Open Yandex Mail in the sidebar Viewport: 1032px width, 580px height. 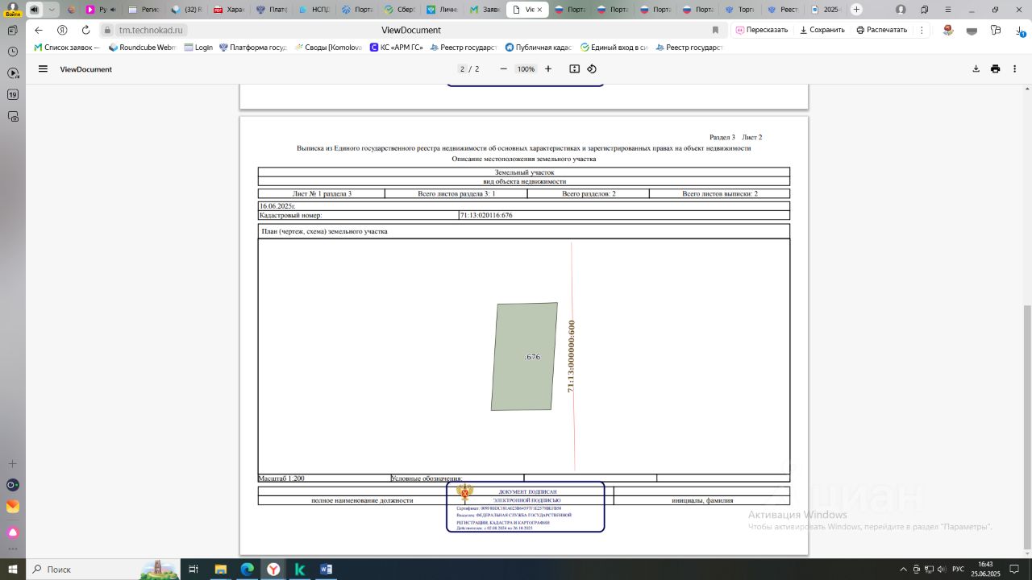(12, 507)
